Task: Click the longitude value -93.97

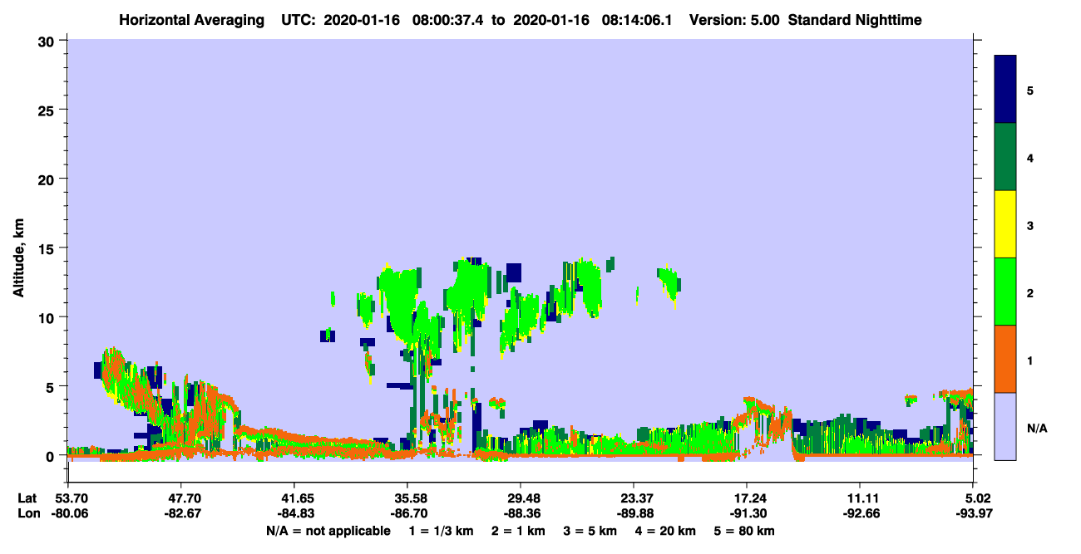Action: 973,513
